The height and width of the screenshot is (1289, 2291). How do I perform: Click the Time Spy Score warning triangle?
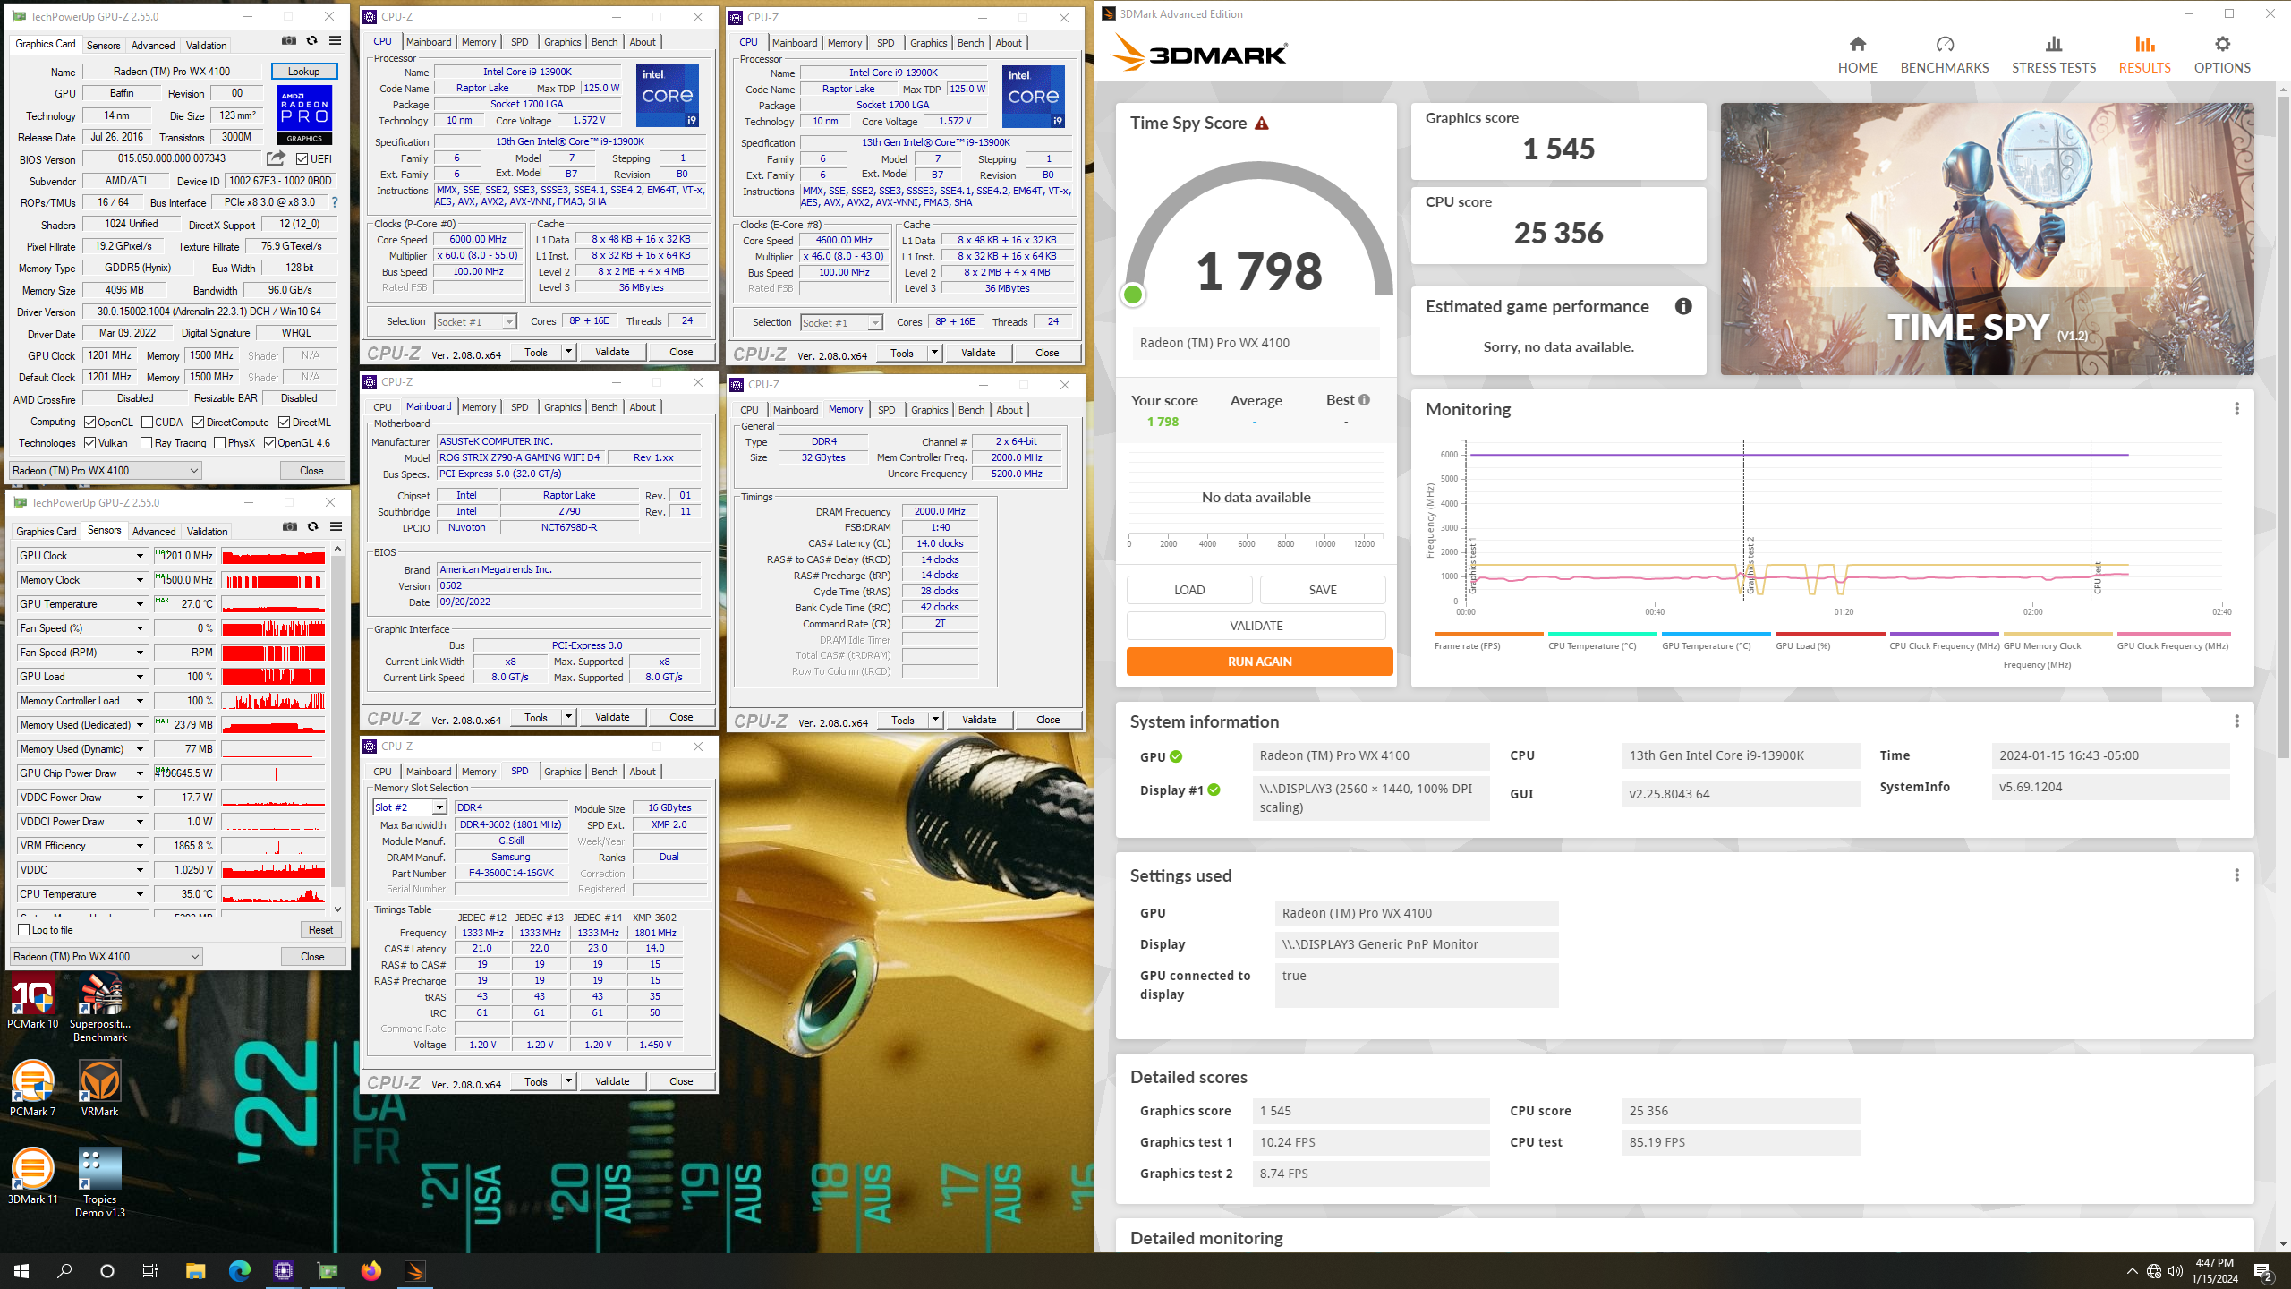1261,124
